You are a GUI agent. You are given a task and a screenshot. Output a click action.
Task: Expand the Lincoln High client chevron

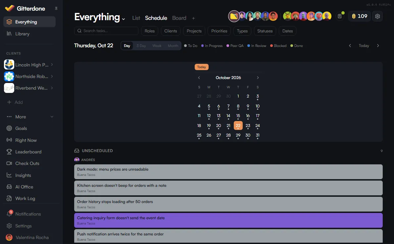point(52,64)
